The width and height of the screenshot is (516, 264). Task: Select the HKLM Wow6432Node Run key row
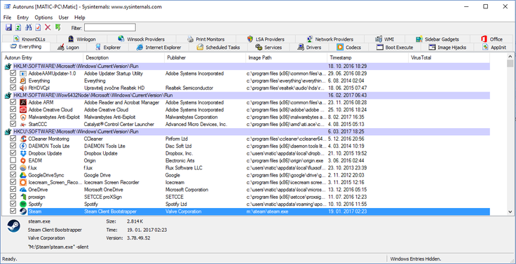coord(247,95)
